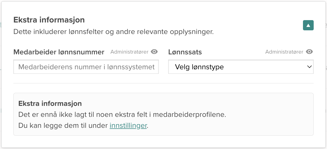Screen dimensions: 327x149
Task: Collapse the Ekstra informasjon section with green arrow
Action: coord(308,25)
